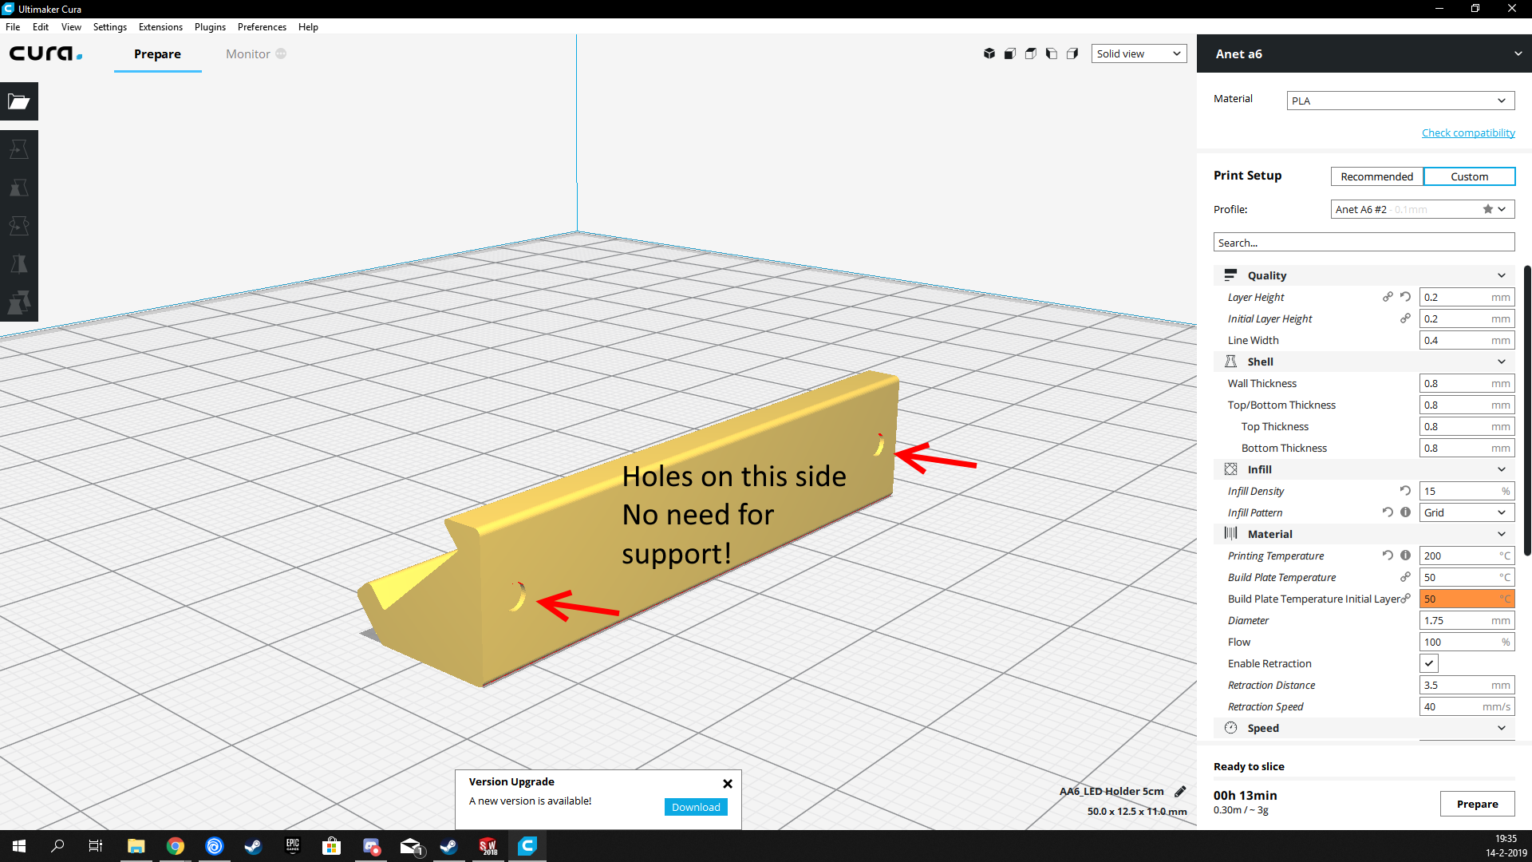Image resolution: width=1532 pixels, height=862 pixels.
Task: Open the Help menu
Action: tap(308, 26)
